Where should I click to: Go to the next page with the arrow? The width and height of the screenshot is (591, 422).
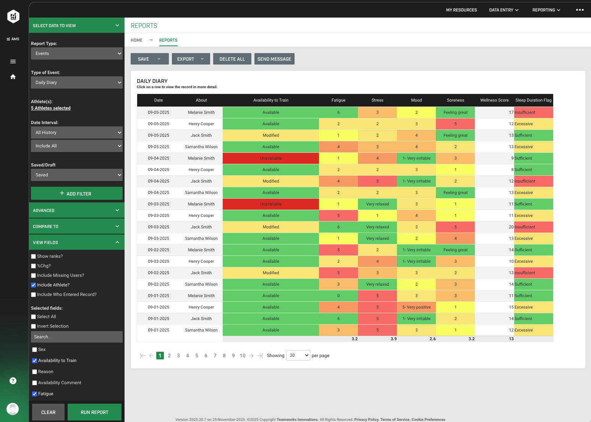251,356
